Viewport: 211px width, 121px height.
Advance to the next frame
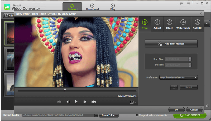point(85,102)
